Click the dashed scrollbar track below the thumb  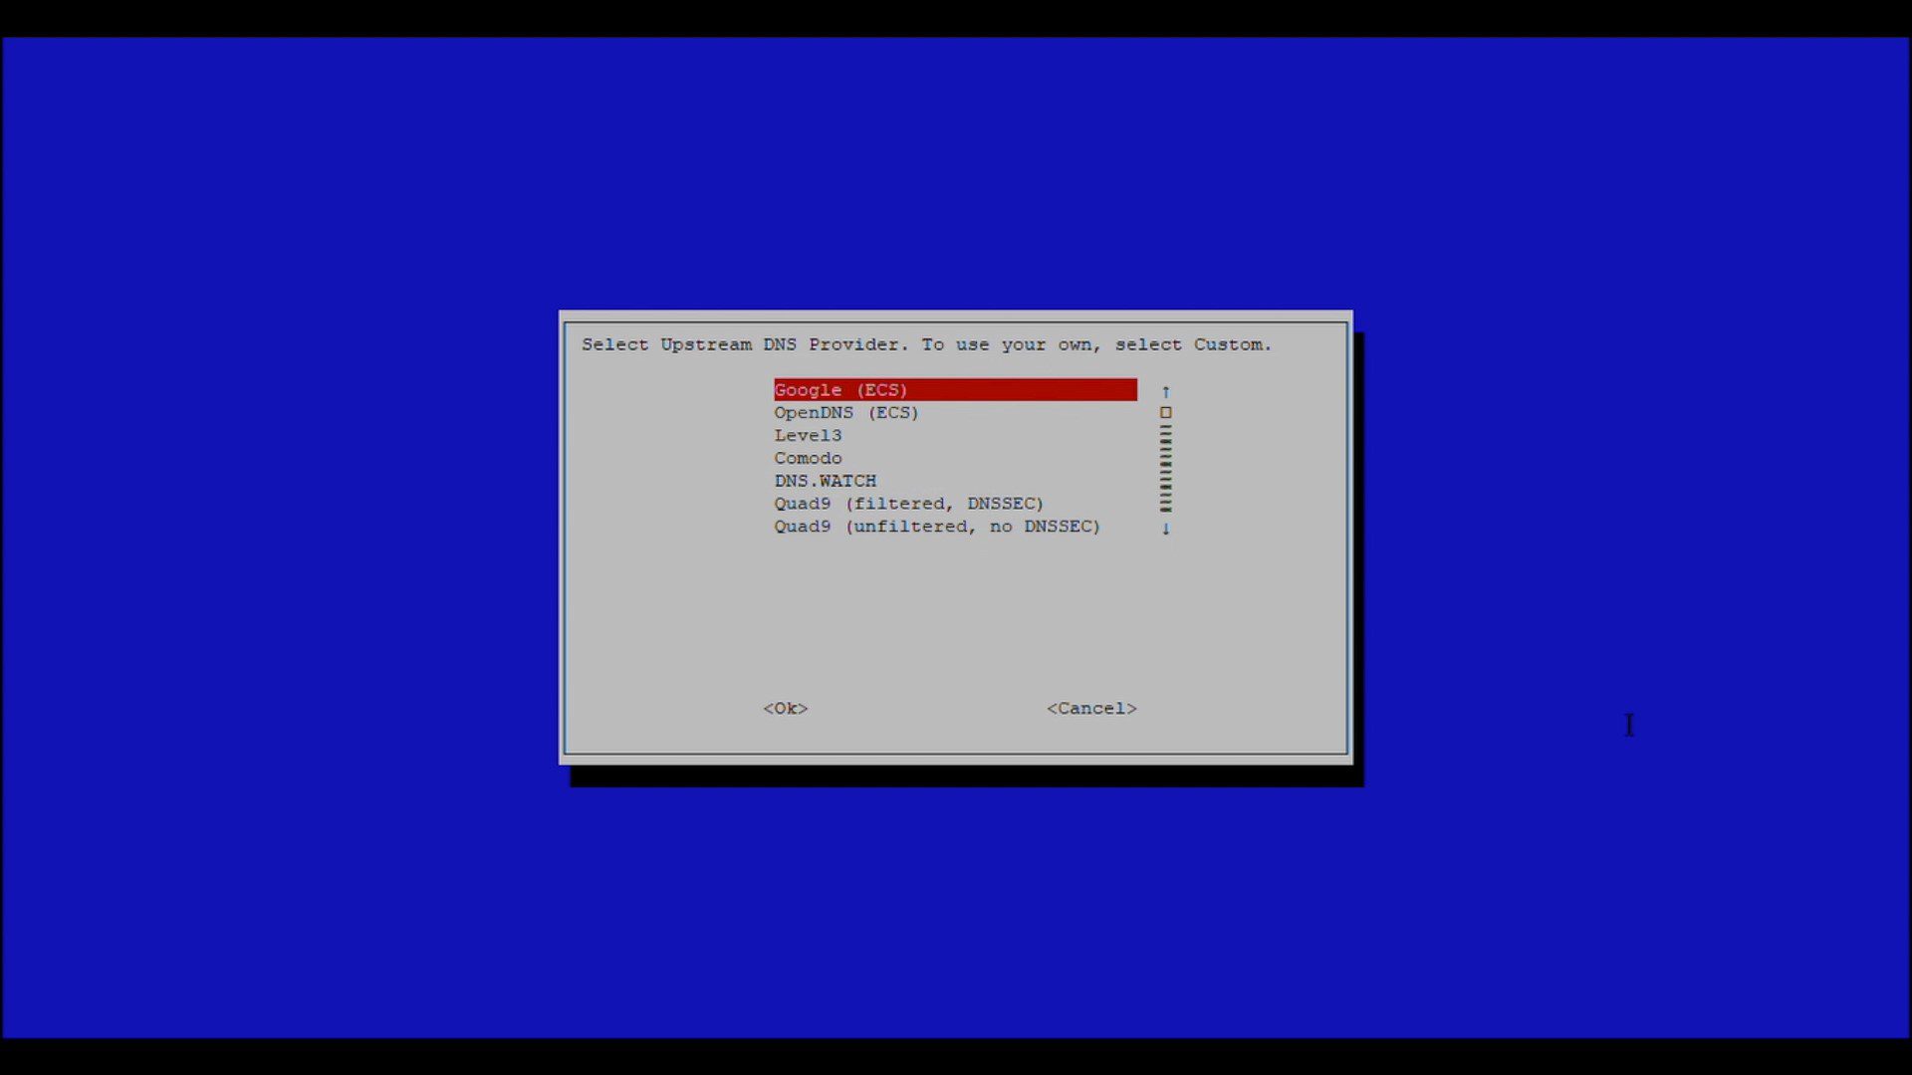[x=1166, y=470]
